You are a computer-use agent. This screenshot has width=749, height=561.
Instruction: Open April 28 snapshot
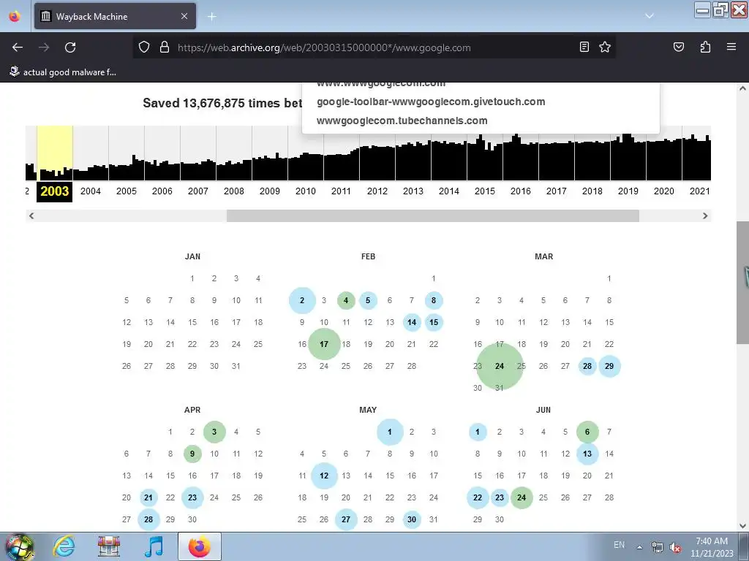coord(148,519)
